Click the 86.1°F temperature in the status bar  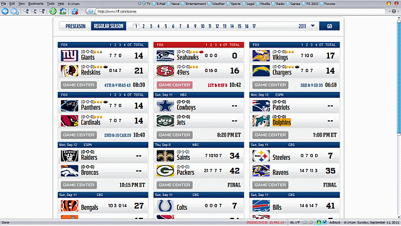(295, 222)
